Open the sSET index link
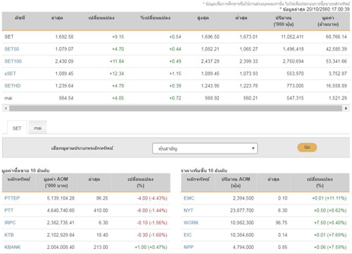Screen dimensions: 352x254 tap(10, 73)
